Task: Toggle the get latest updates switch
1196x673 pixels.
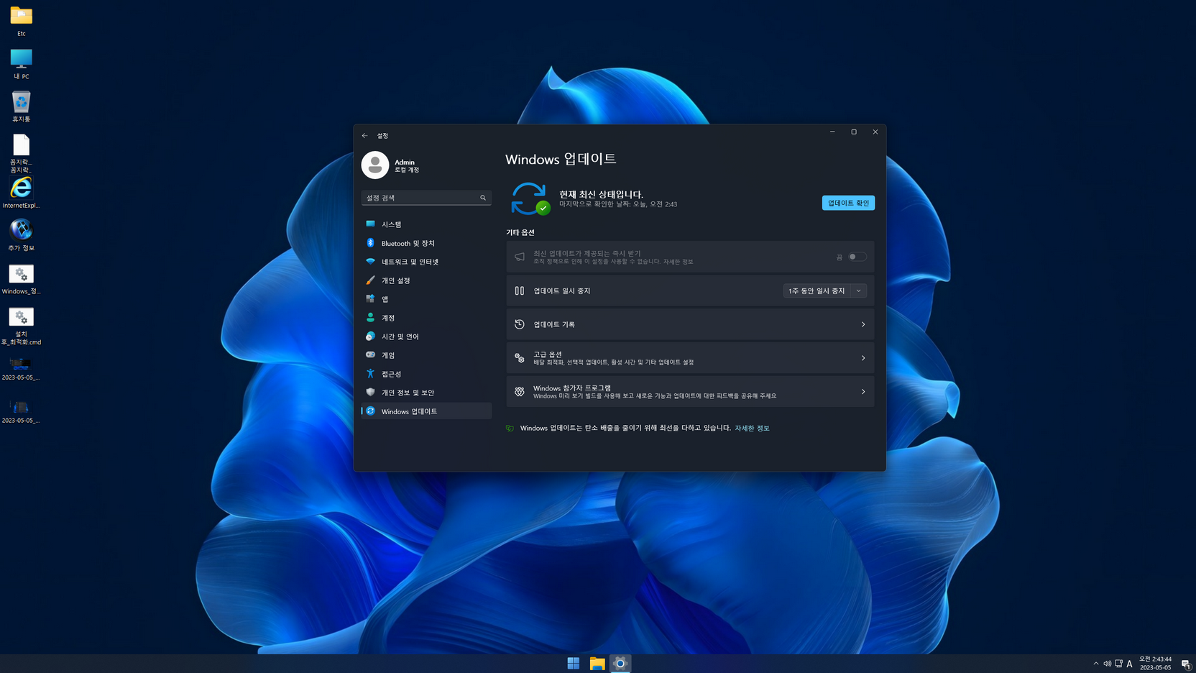Action: (x=857, y=257)
